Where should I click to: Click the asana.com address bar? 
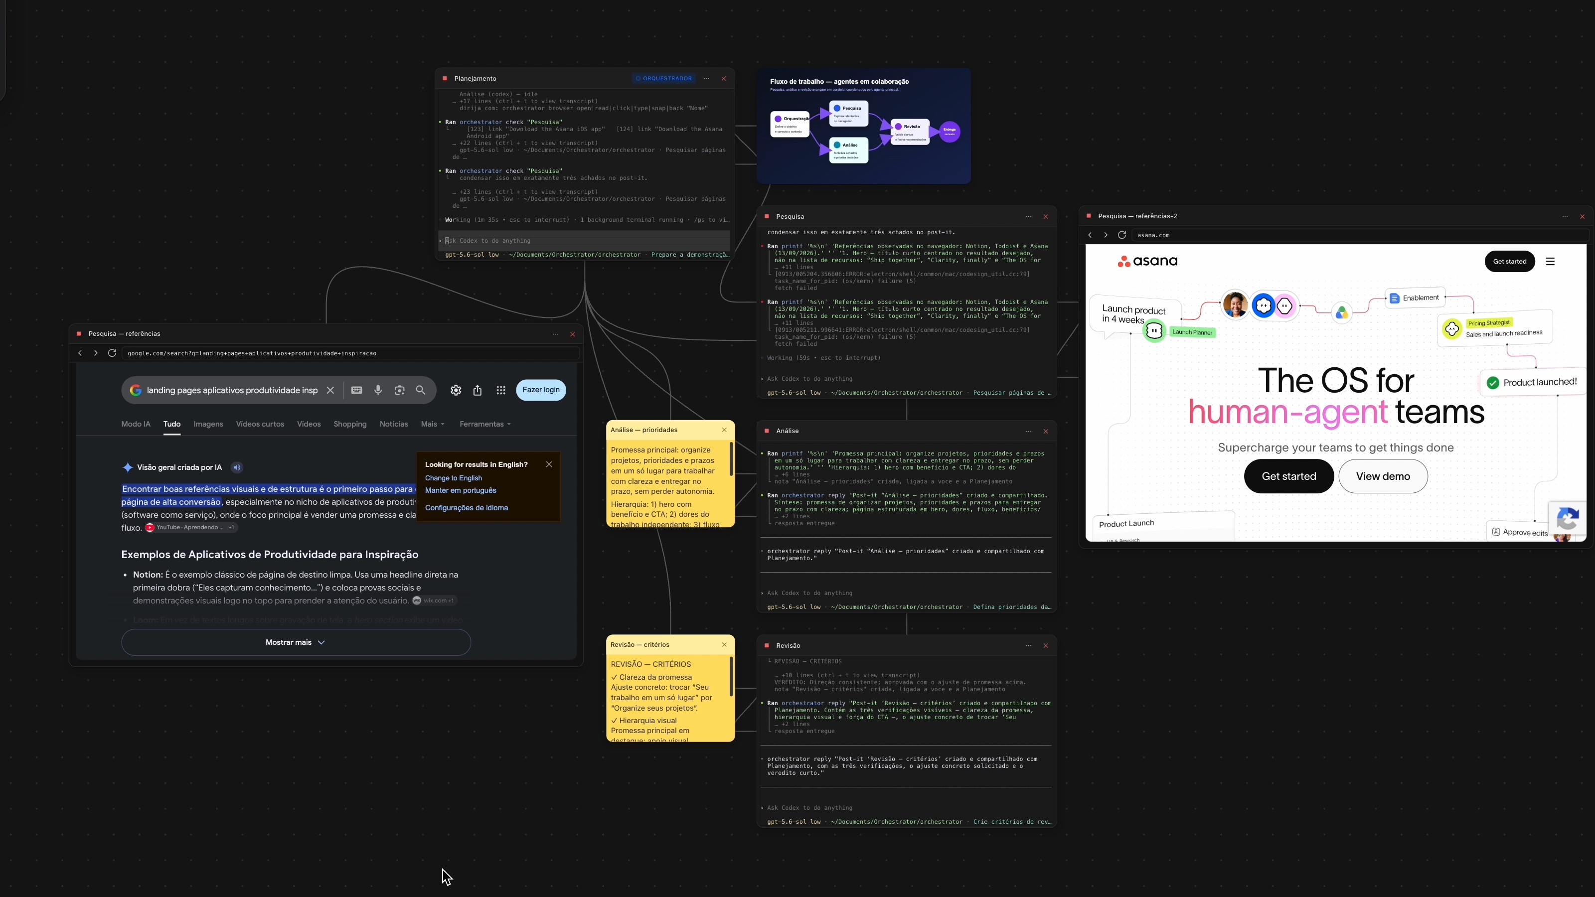click(1361, 235)
